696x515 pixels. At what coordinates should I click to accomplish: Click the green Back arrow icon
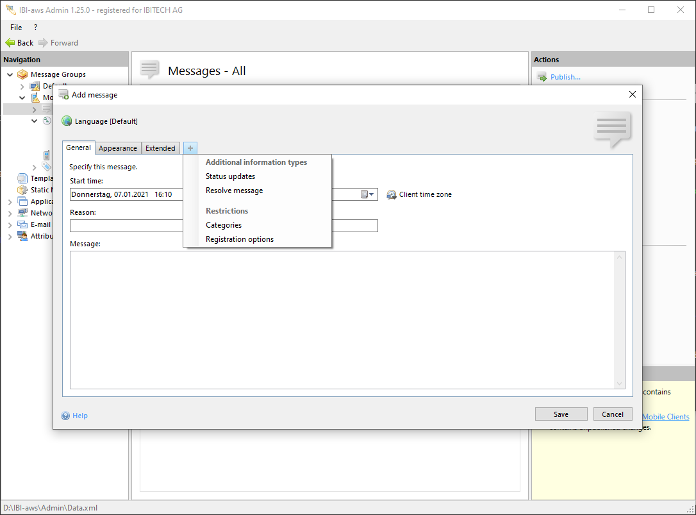pos(10,43)
